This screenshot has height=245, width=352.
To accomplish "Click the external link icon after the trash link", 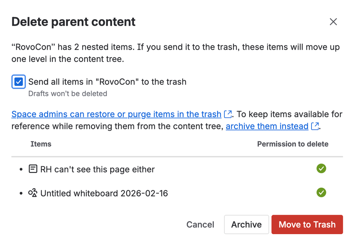I will 228,114.
